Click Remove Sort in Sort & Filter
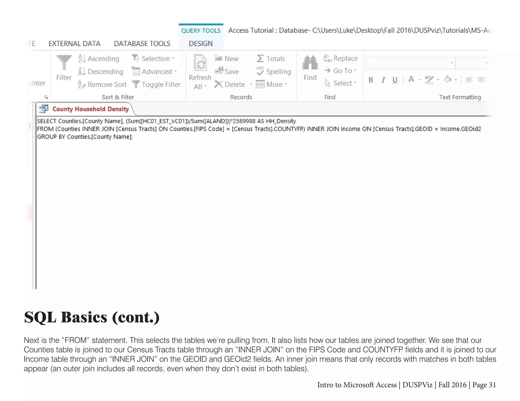This screenshot has height=401, width=520. click(102, 84)
